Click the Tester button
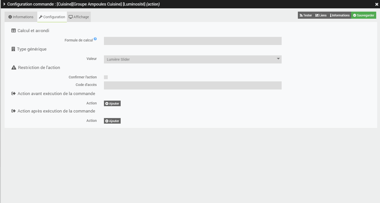 [306, 15]
